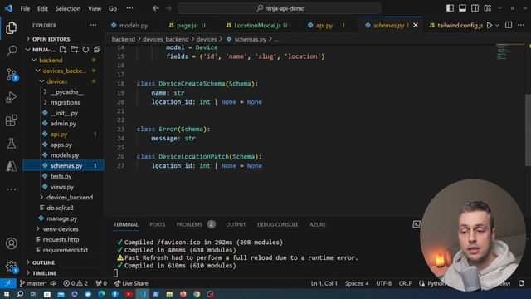Click Ln 1, Col 1 cursor position

coord(324,283)
